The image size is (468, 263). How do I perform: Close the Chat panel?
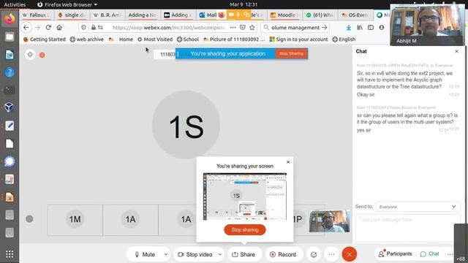coord(456,51)
